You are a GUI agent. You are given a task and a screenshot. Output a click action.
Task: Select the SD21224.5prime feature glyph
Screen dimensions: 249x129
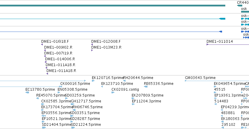click(x=73, y=128)
